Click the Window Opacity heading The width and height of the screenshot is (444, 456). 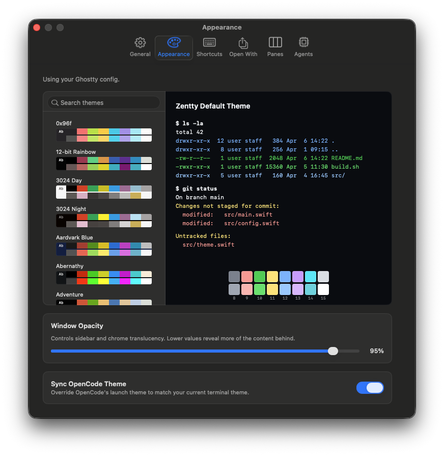77,326
